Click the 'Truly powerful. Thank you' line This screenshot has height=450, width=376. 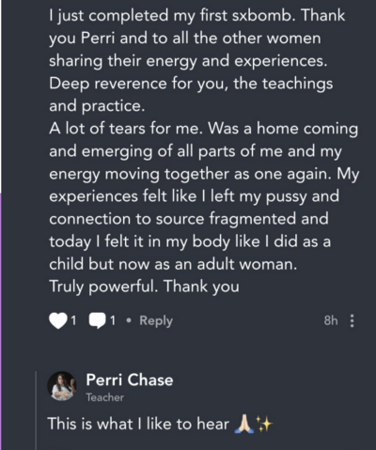144,287
